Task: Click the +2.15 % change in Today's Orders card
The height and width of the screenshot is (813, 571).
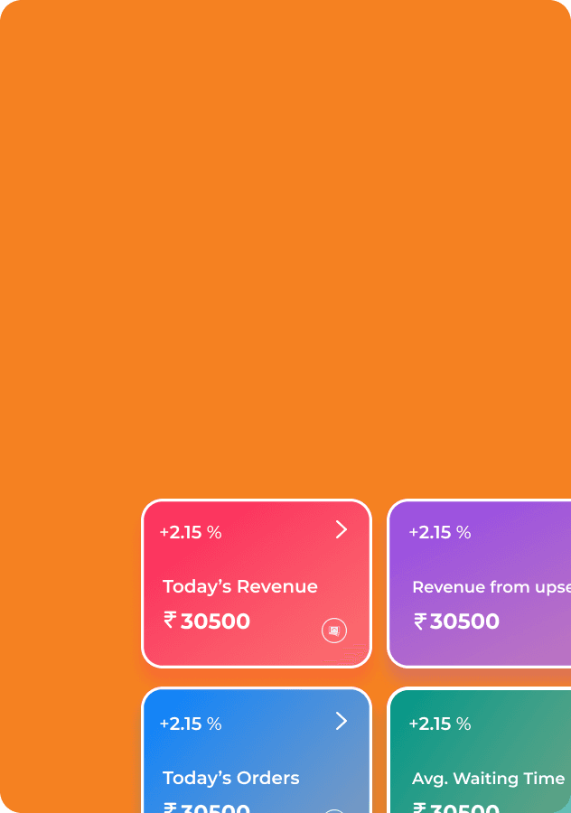Action: (191, 724)
